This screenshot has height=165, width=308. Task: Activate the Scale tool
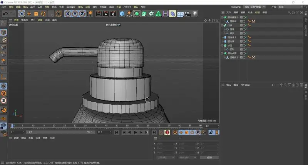tap(36, 14)
